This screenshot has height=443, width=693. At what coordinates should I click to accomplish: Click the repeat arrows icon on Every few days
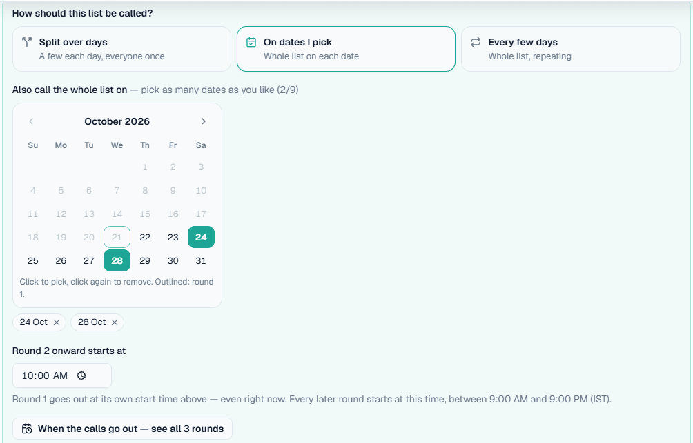476,42
